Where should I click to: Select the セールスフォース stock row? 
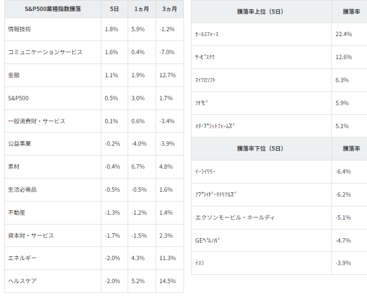click(x=279, y=34)
